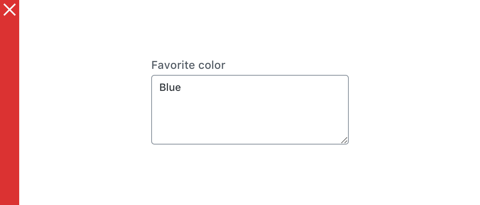Select the word Favorite in the label
Screen dimensions: 480x205
(173, 65)
